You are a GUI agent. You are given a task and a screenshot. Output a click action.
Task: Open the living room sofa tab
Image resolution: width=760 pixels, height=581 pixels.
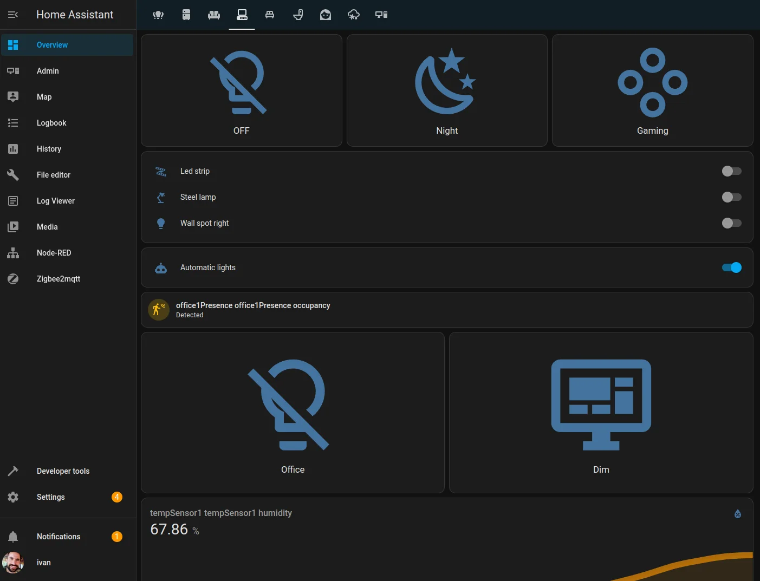pos(214,15)
